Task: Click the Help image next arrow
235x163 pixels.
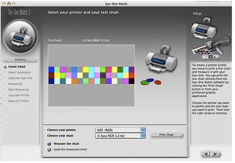Action: pos(215,57)
